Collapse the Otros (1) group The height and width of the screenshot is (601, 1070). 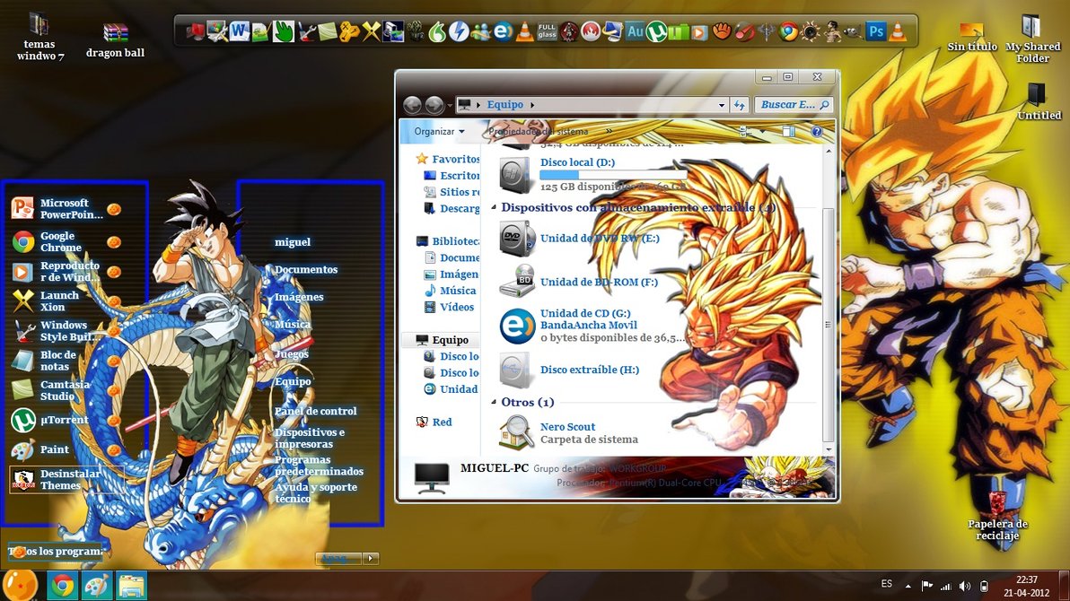pyautogui.click(x=494, y=403)
